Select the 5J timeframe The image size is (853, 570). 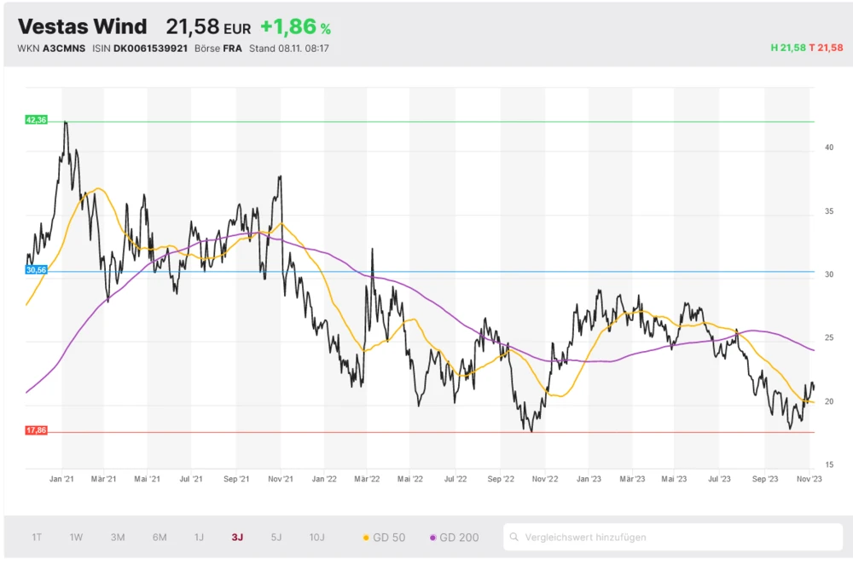tap(276, 538)
